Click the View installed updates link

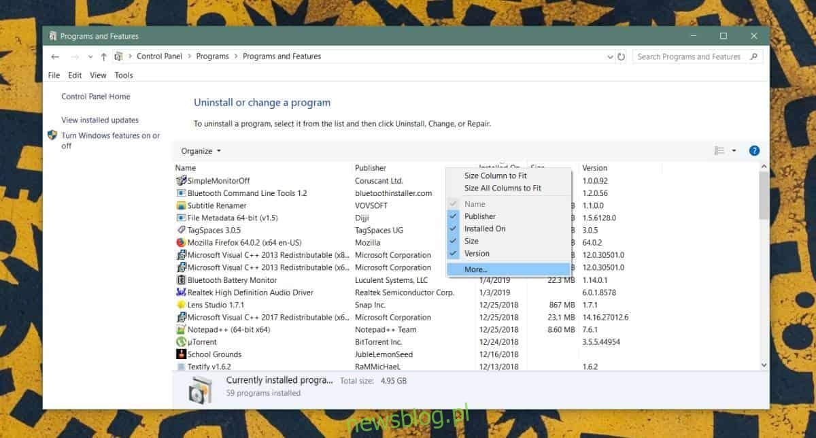pos(99,120)
